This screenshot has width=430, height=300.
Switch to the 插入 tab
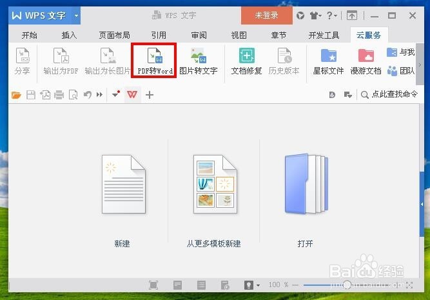[69, 35]
